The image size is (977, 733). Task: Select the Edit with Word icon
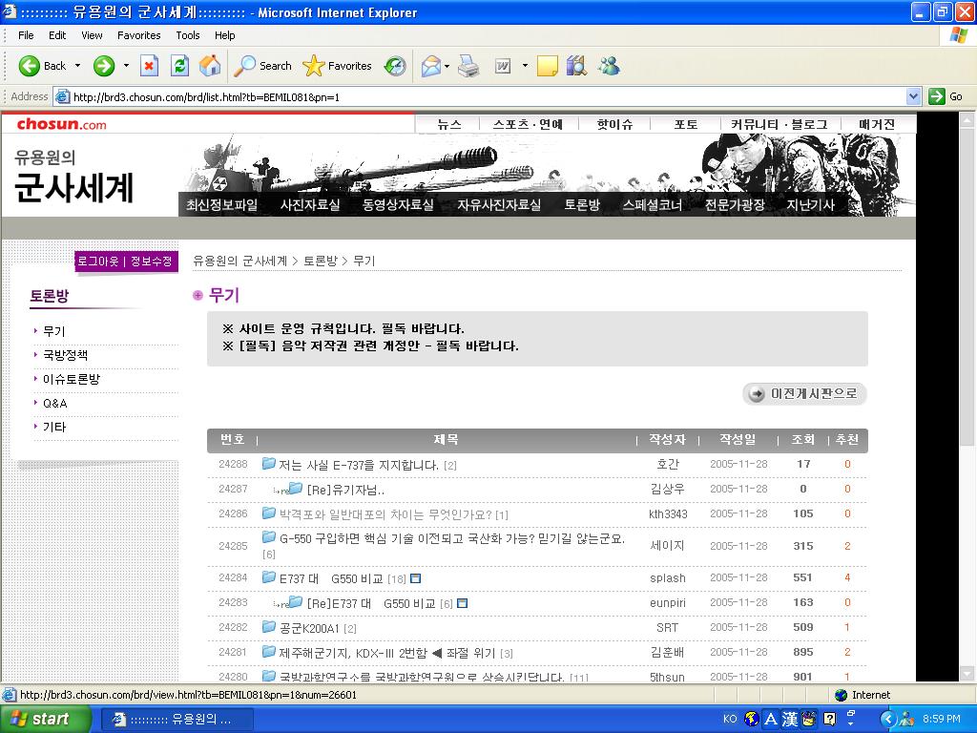503,66
